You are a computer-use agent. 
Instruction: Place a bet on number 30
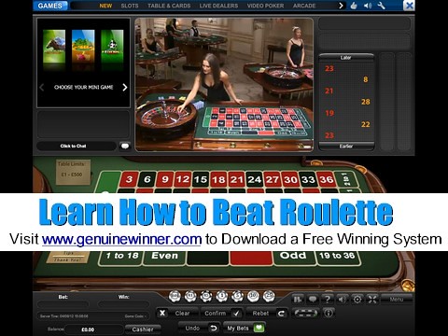[x=290, y=179]
